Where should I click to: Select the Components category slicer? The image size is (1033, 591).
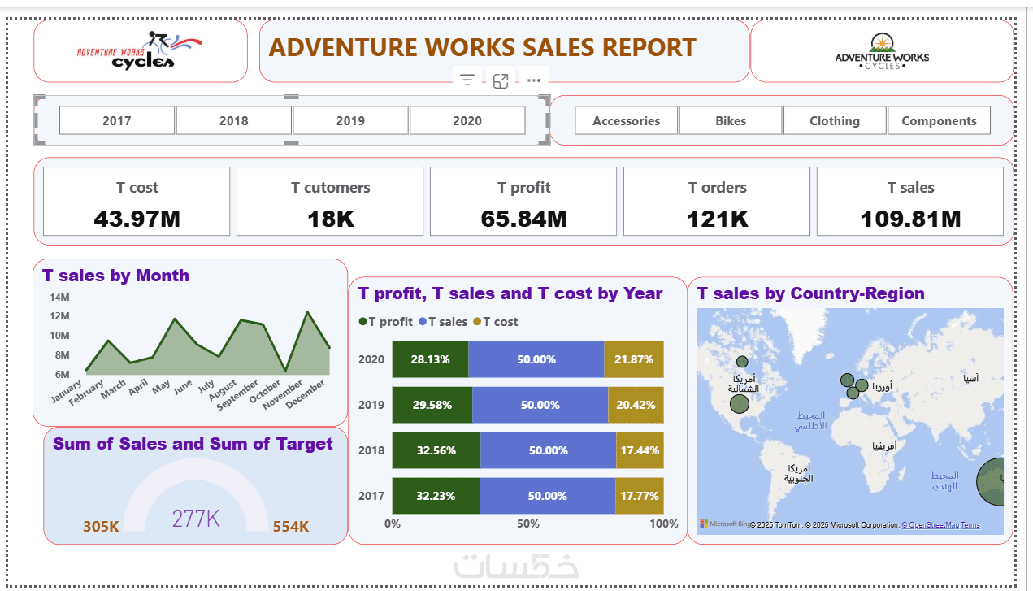tap(939, 120)
